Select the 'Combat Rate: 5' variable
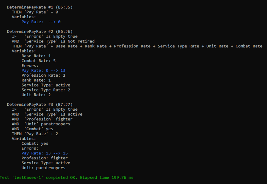The height and width of the screenshot is (184, 267). (x=38, y=61)
